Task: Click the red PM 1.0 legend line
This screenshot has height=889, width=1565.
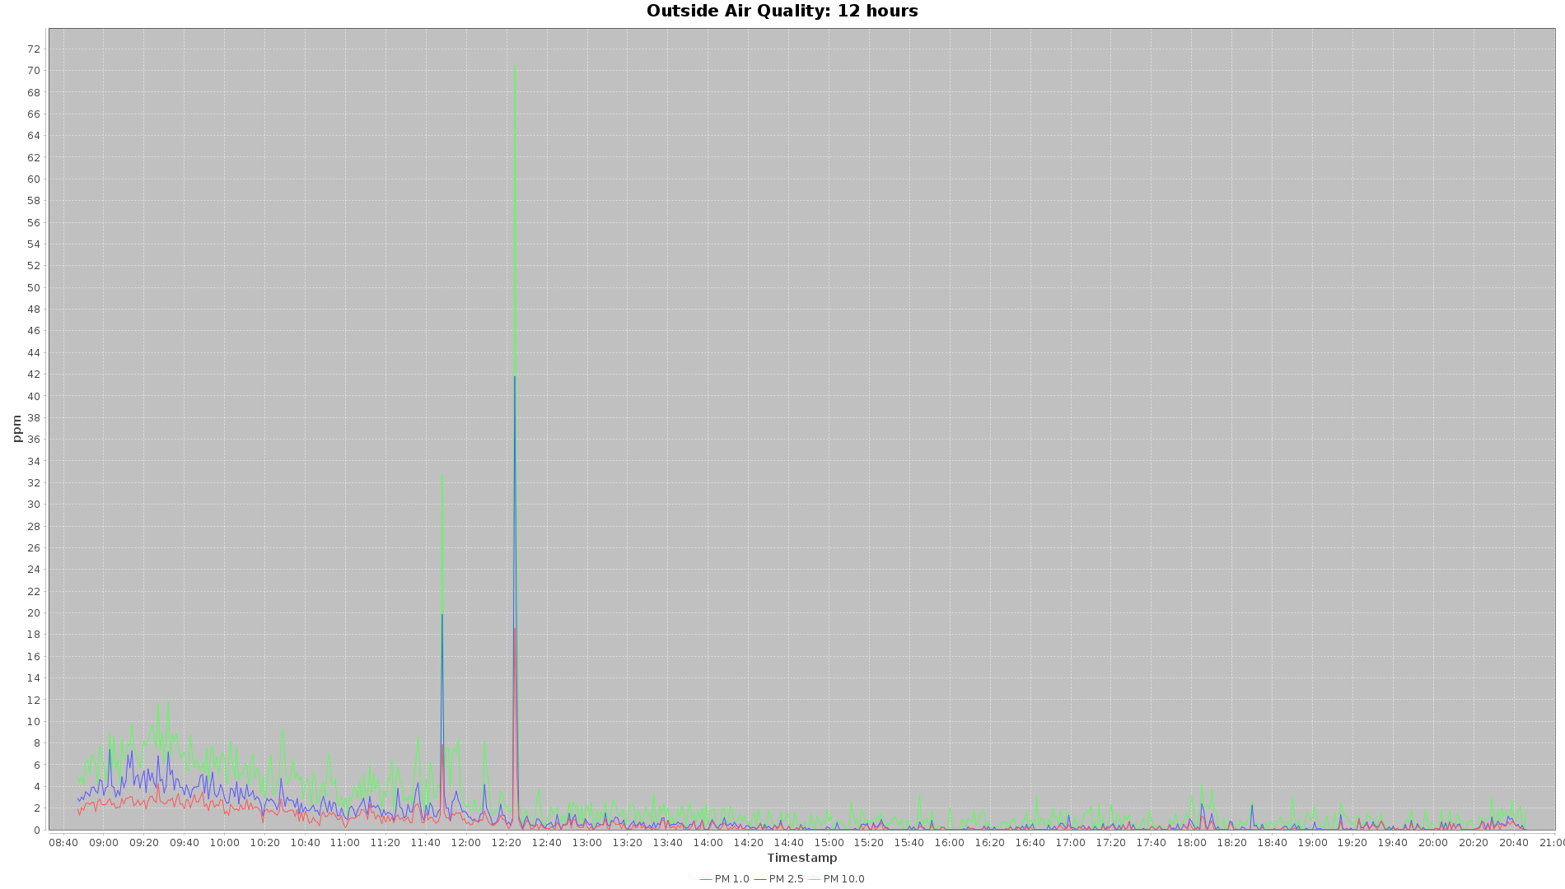Action: 705,879
